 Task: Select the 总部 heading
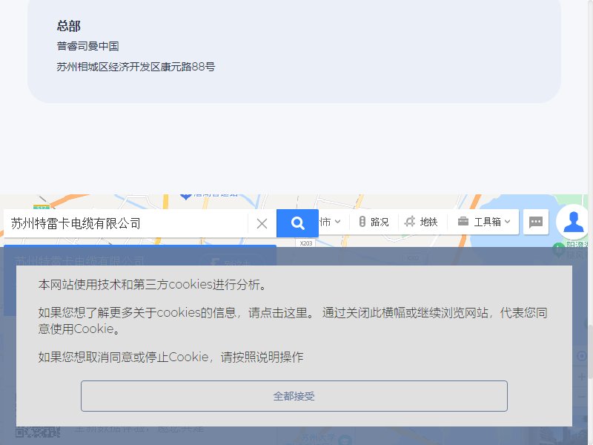[x=69, y=26]
